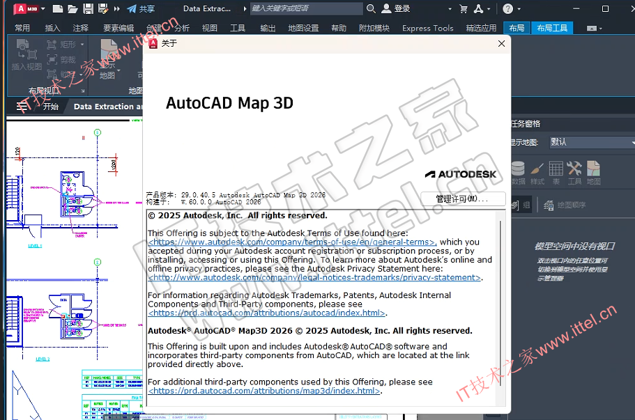This screenshot has height=420, width=635.
Task: Click the 显示地图 ribbon button
Action: pos(108,59)
